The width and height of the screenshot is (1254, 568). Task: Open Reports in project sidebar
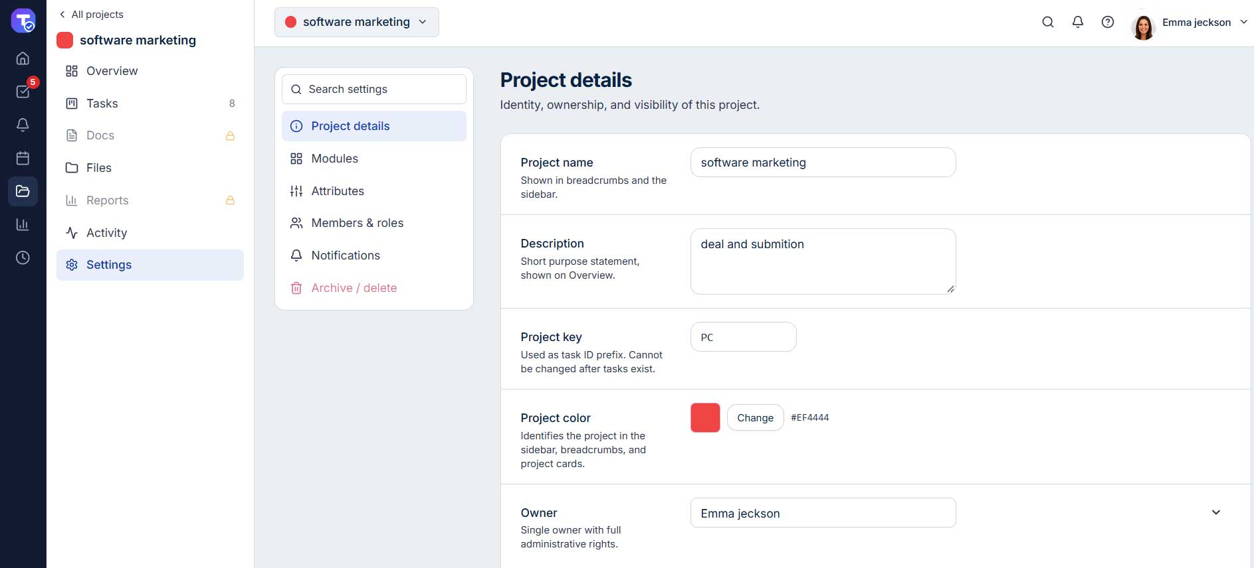click(x=150, y=200)
